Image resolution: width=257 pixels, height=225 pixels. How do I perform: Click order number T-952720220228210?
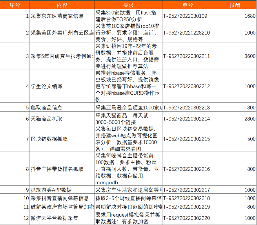point(188,32)
